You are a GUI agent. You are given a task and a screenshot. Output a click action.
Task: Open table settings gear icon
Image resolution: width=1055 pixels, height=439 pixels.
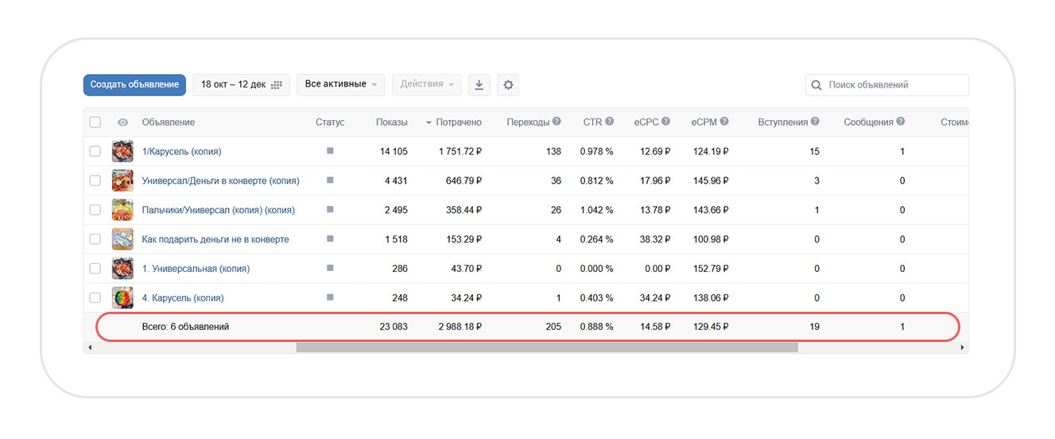(x=509, y=85)
